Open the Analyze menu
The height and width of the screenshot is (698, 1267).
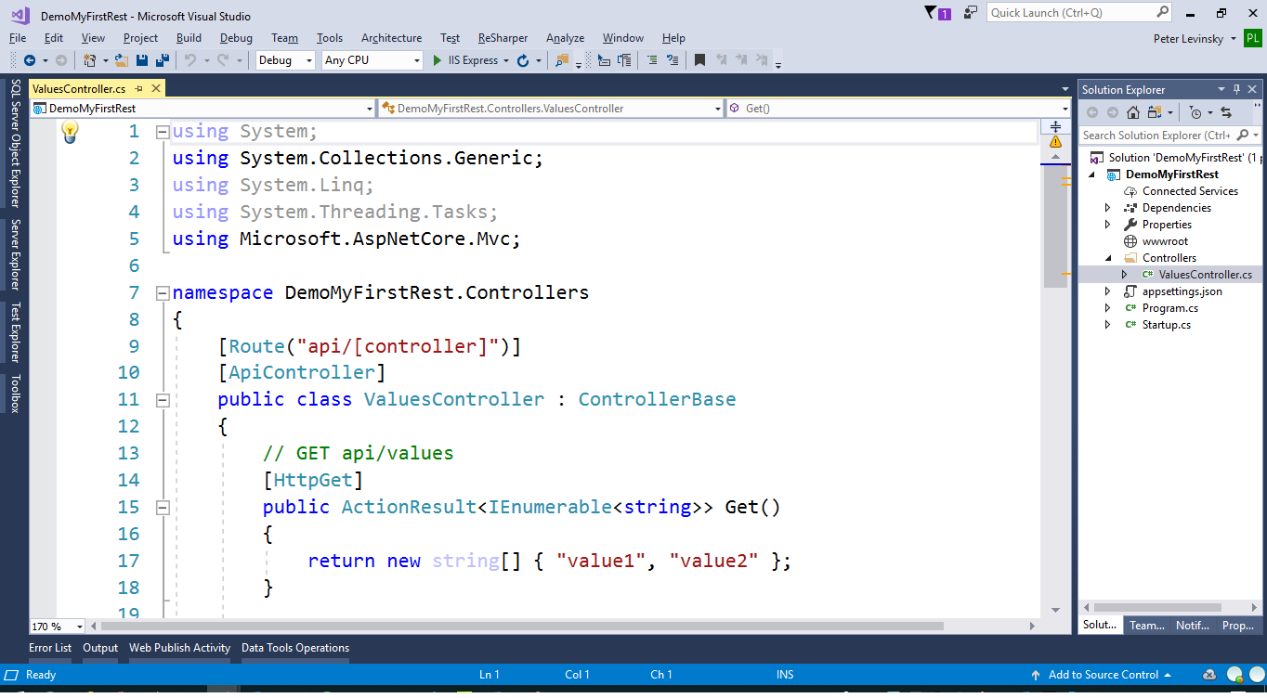click(x=565, y=38)
